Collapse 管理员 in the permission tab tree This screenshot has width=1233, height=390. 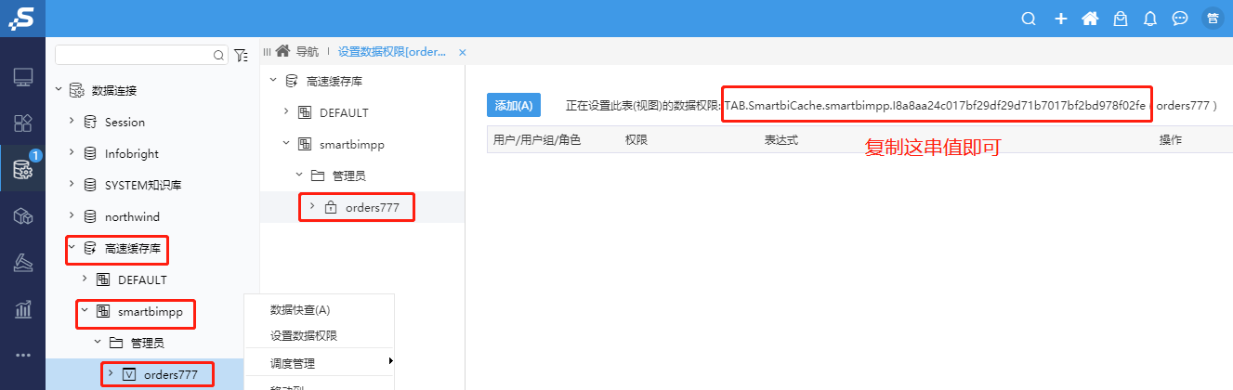tap(299, 175)
